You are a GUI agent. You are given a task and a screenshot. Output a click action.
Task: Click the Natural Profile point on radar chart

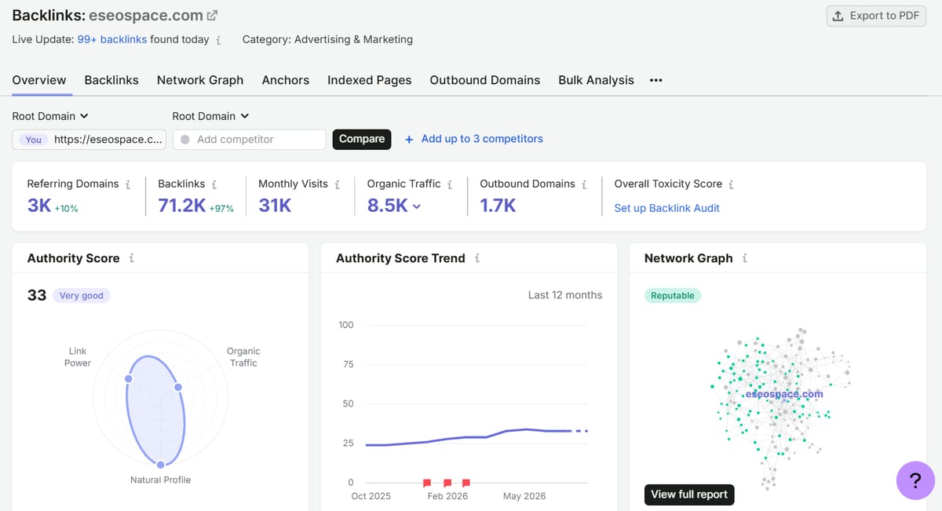(x=161, y=465)
